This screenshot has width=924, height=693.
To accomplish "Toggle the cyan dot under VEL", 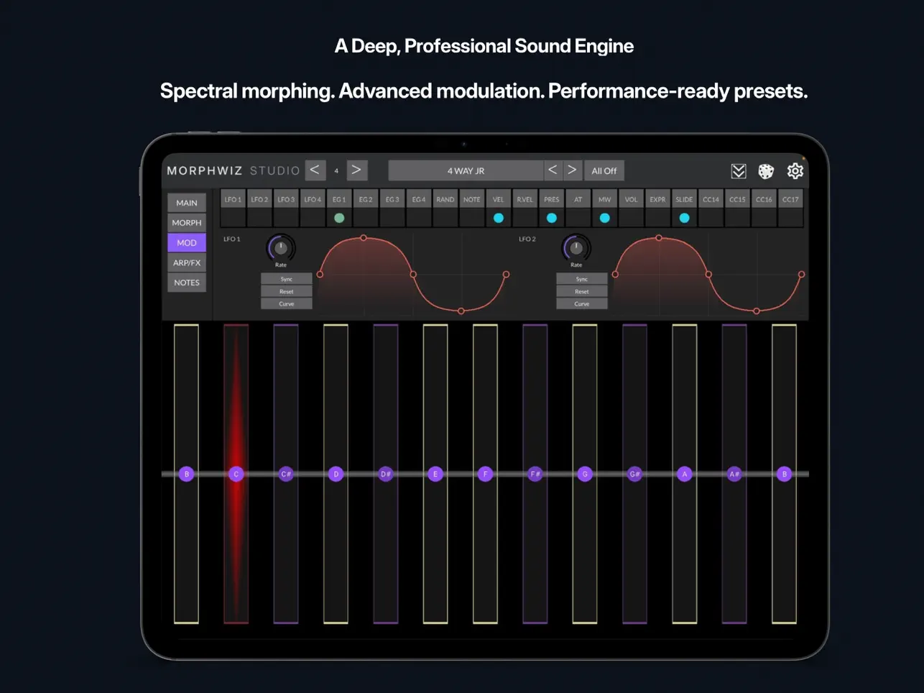I will (499, 218).
